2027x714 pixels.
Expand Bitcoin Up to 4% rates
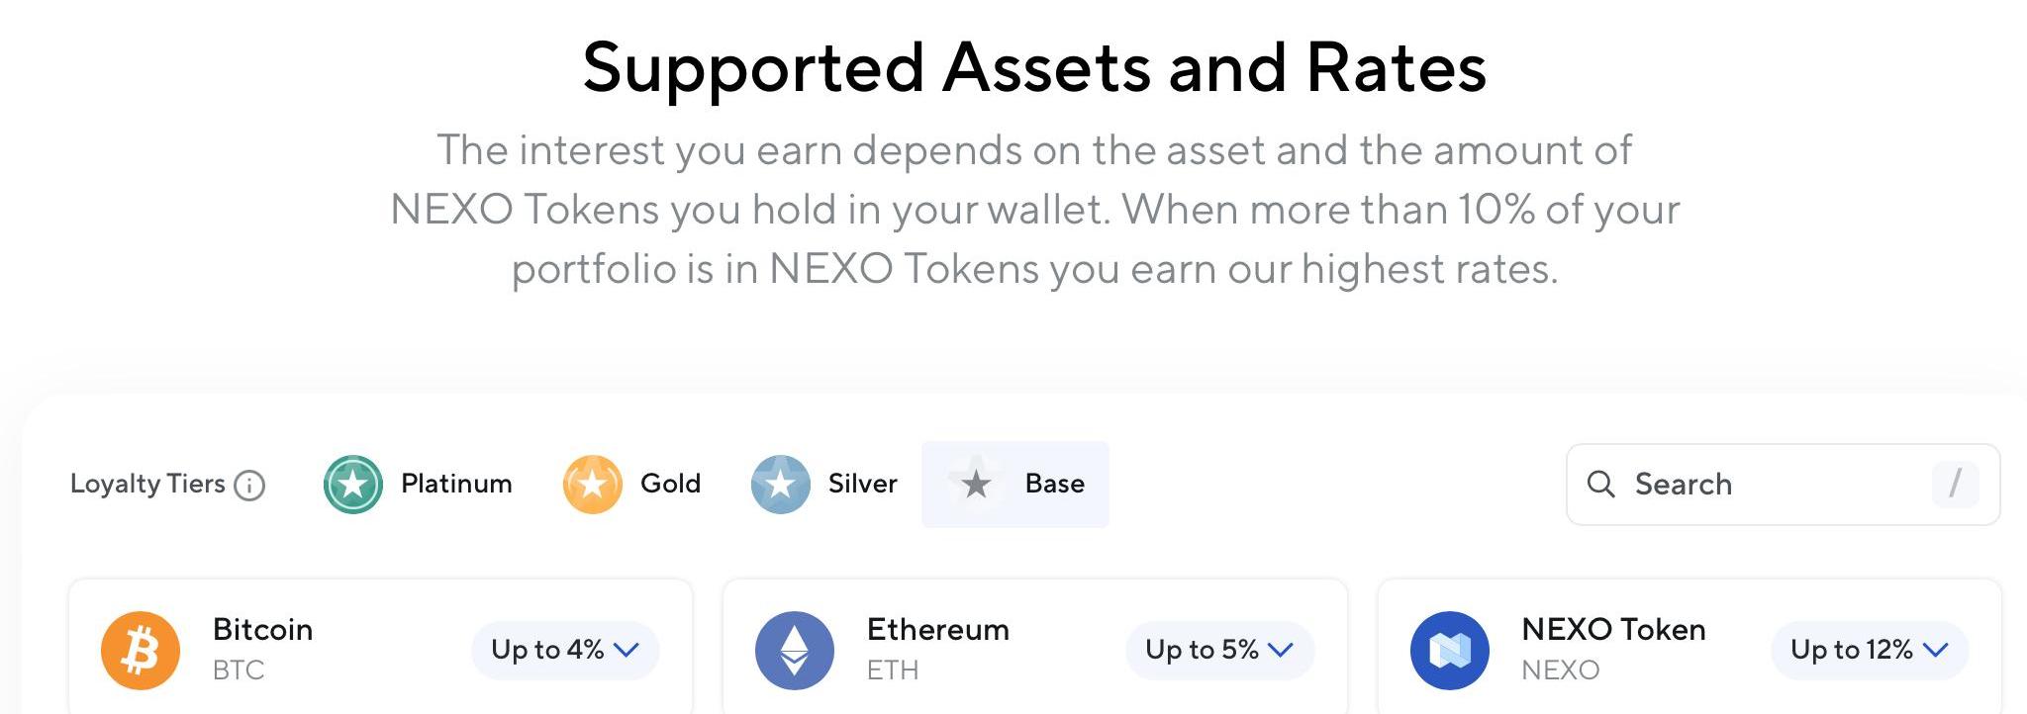565,650
